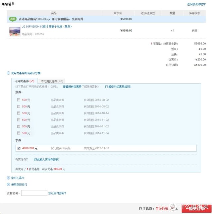Image resolution: width=212 pixels, height=214 pixels.
Task: Collapse the 使用优惠券抵消部分总额 section
Action: 9,73
